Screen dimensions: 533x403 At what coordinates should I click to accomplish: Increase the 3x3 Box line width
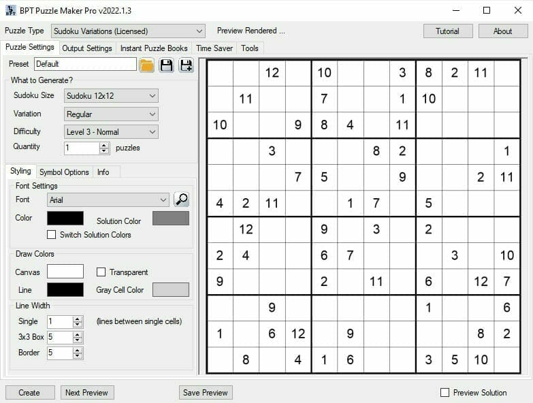point(78,335)
